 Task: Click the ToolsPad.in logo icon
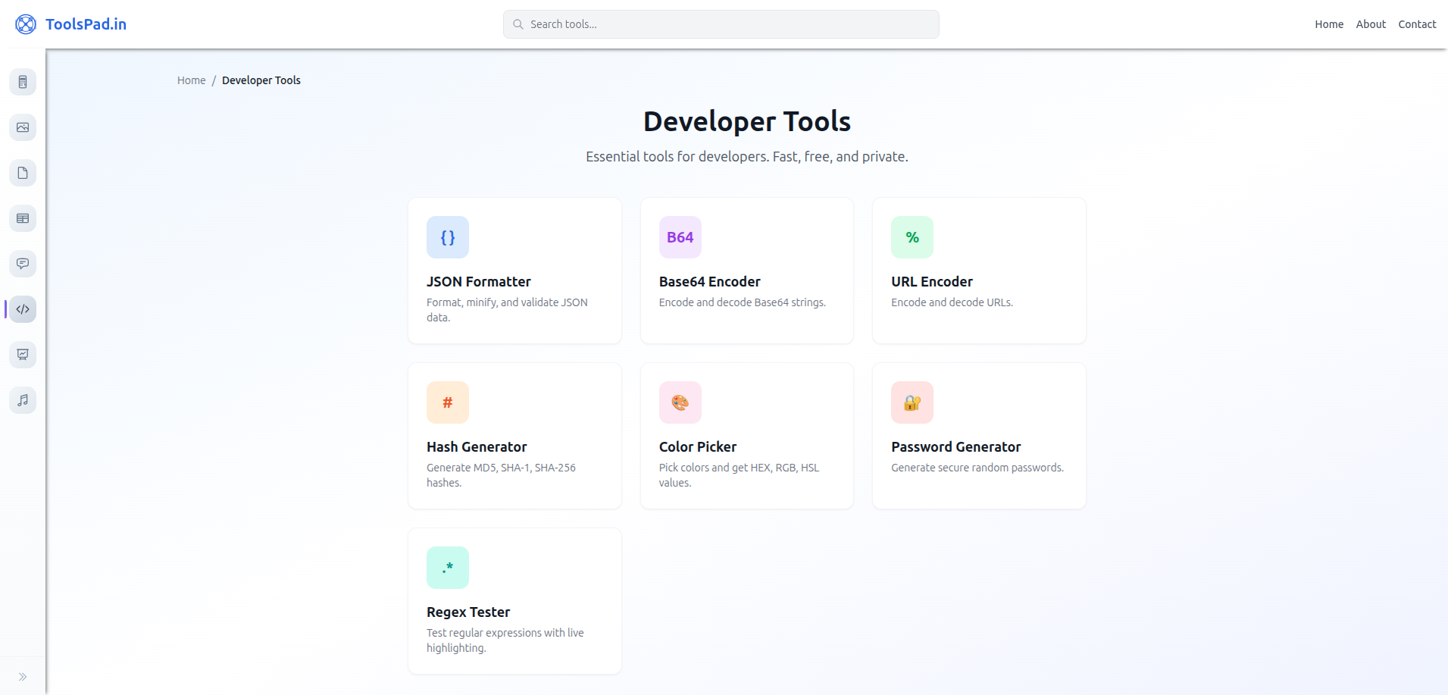coord(25,23)
